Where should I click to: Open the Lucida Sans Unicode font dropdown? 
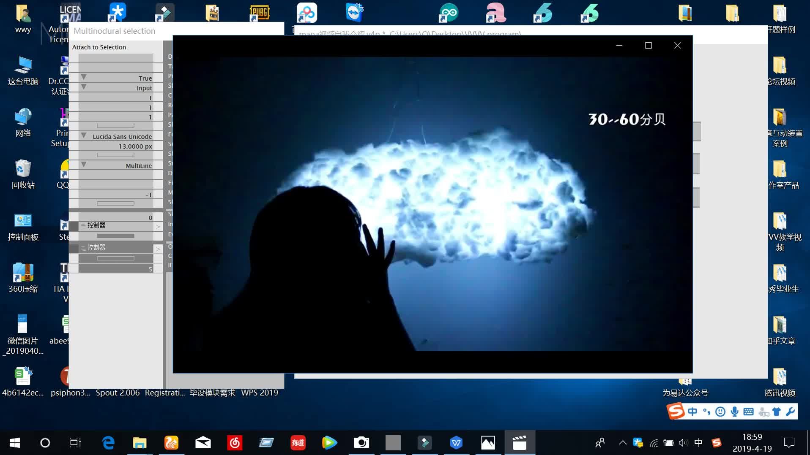pyautogui.click(x=84, y=136)
